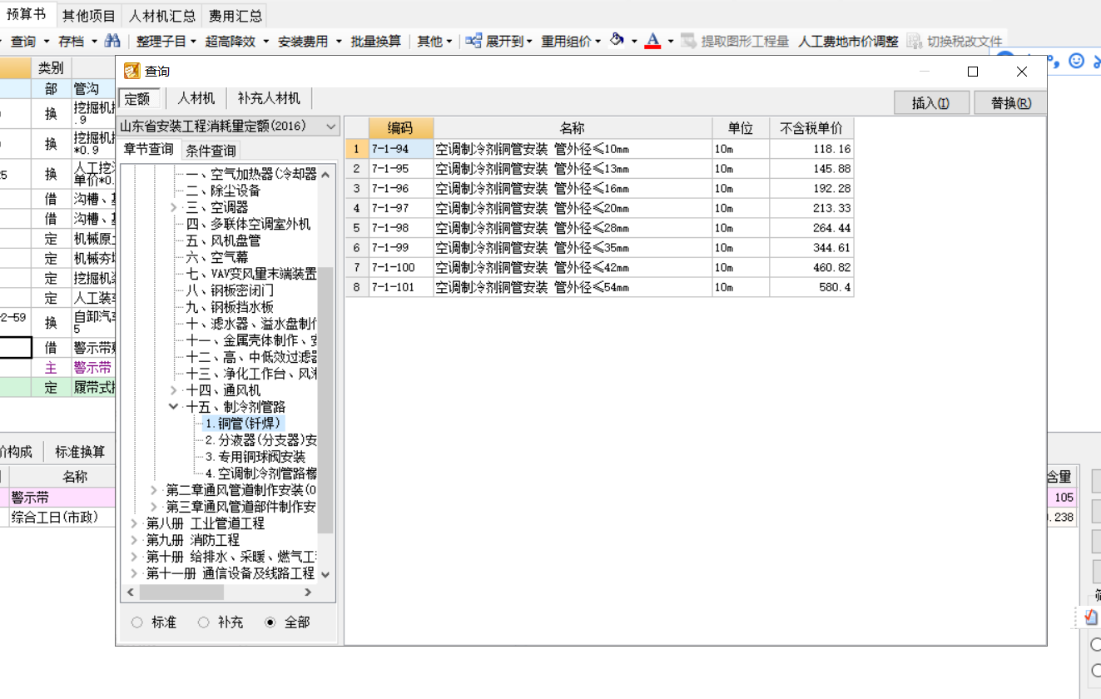Click the paint bucket fill color icon
Screen dimensions: 1101x699
coord(617,40)
